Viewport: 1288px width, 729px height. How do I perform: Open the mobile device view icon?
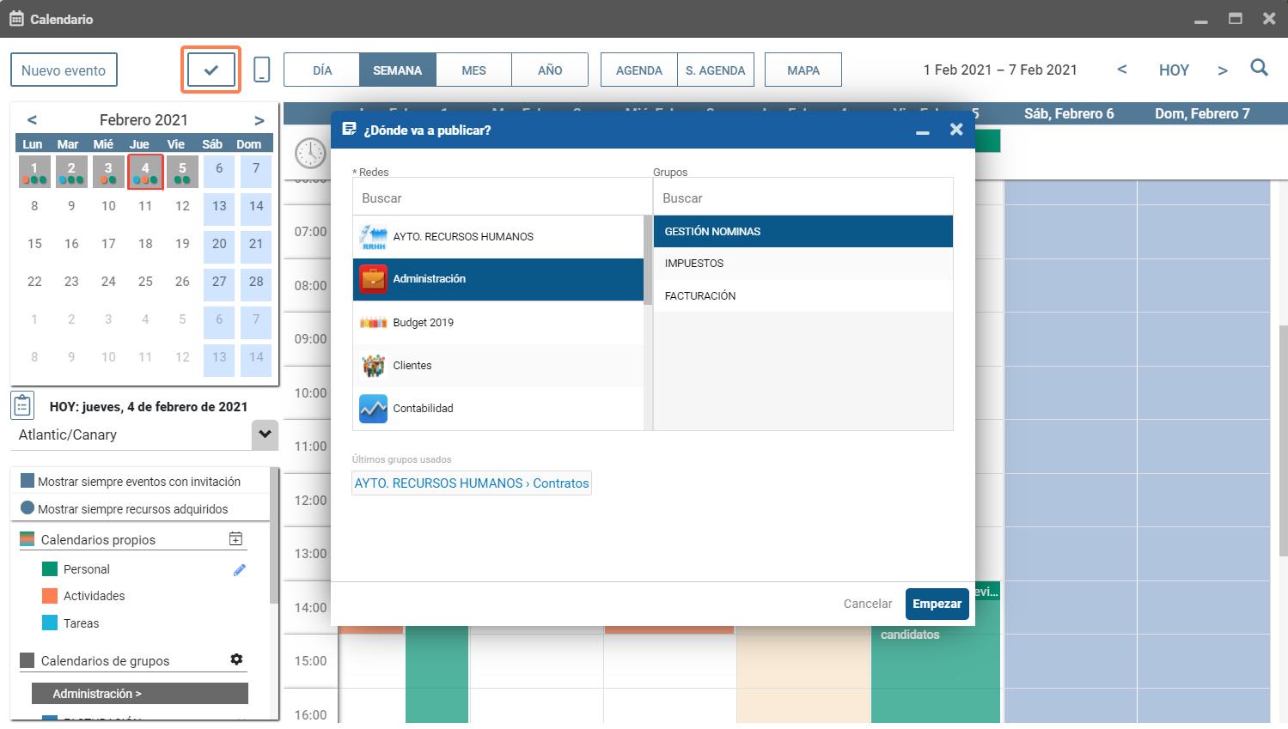(262, 70)
